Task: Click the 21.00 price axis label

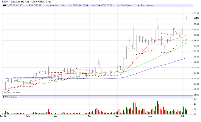Action: (x=196, y=40)
